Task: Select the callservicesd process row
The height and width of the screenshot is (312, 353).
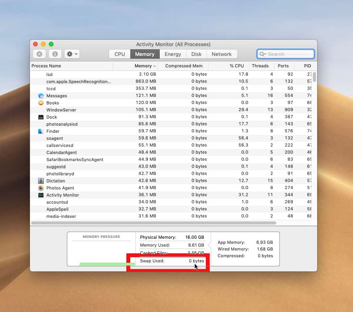Action: [x=171, y=145]
